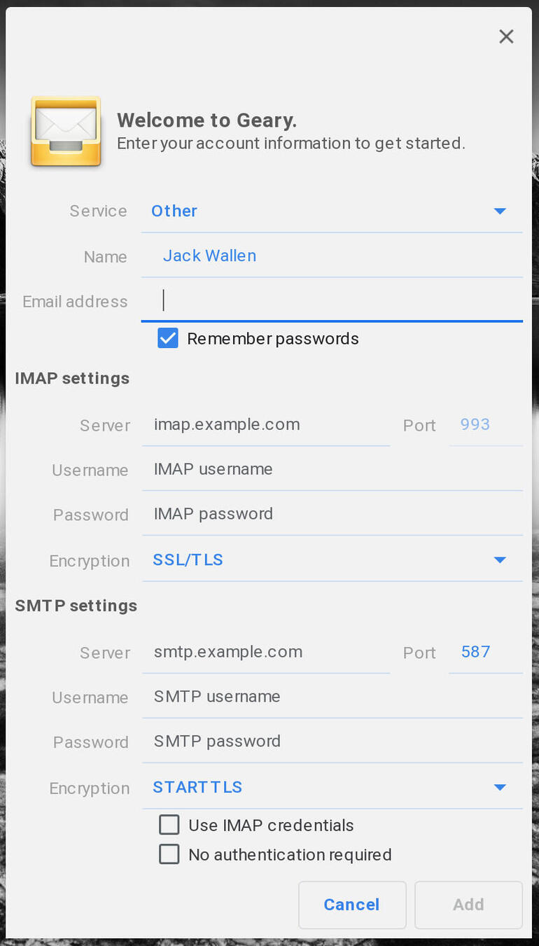The image size is (539, 946).
Task: Uncheck the Remember passwords checkbox
Action: [168, 338]
